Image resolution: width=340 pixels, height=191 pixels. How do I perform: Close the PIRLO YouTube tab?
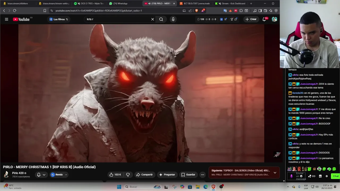click(174, 3)
